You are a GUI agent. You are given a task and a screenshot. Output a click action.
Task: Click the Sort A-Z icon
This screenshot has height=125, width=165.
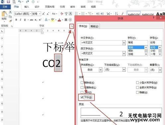(x=117, y=14)
